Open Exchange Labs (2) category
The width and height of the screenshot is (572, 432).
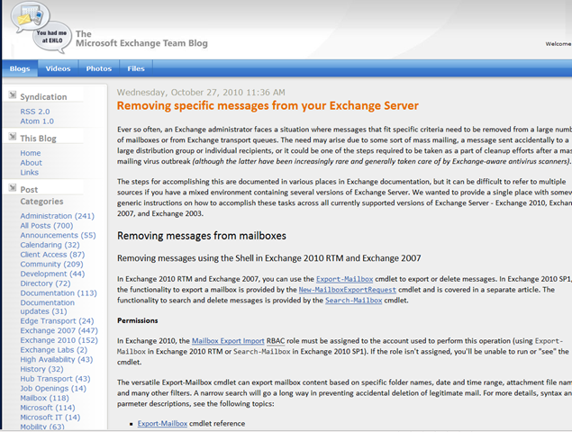54,349
